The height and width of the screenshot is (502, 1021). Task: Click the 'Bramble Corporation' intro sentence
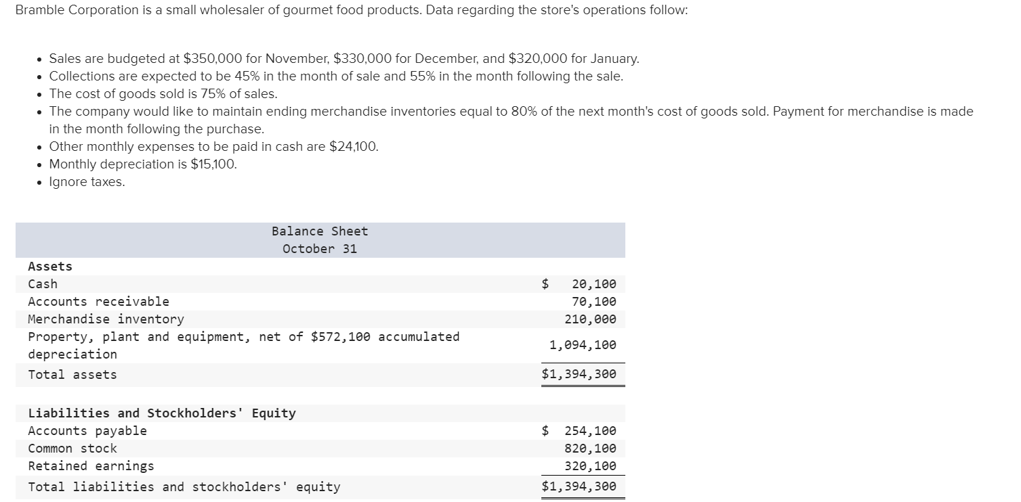(x=351, y=12)
